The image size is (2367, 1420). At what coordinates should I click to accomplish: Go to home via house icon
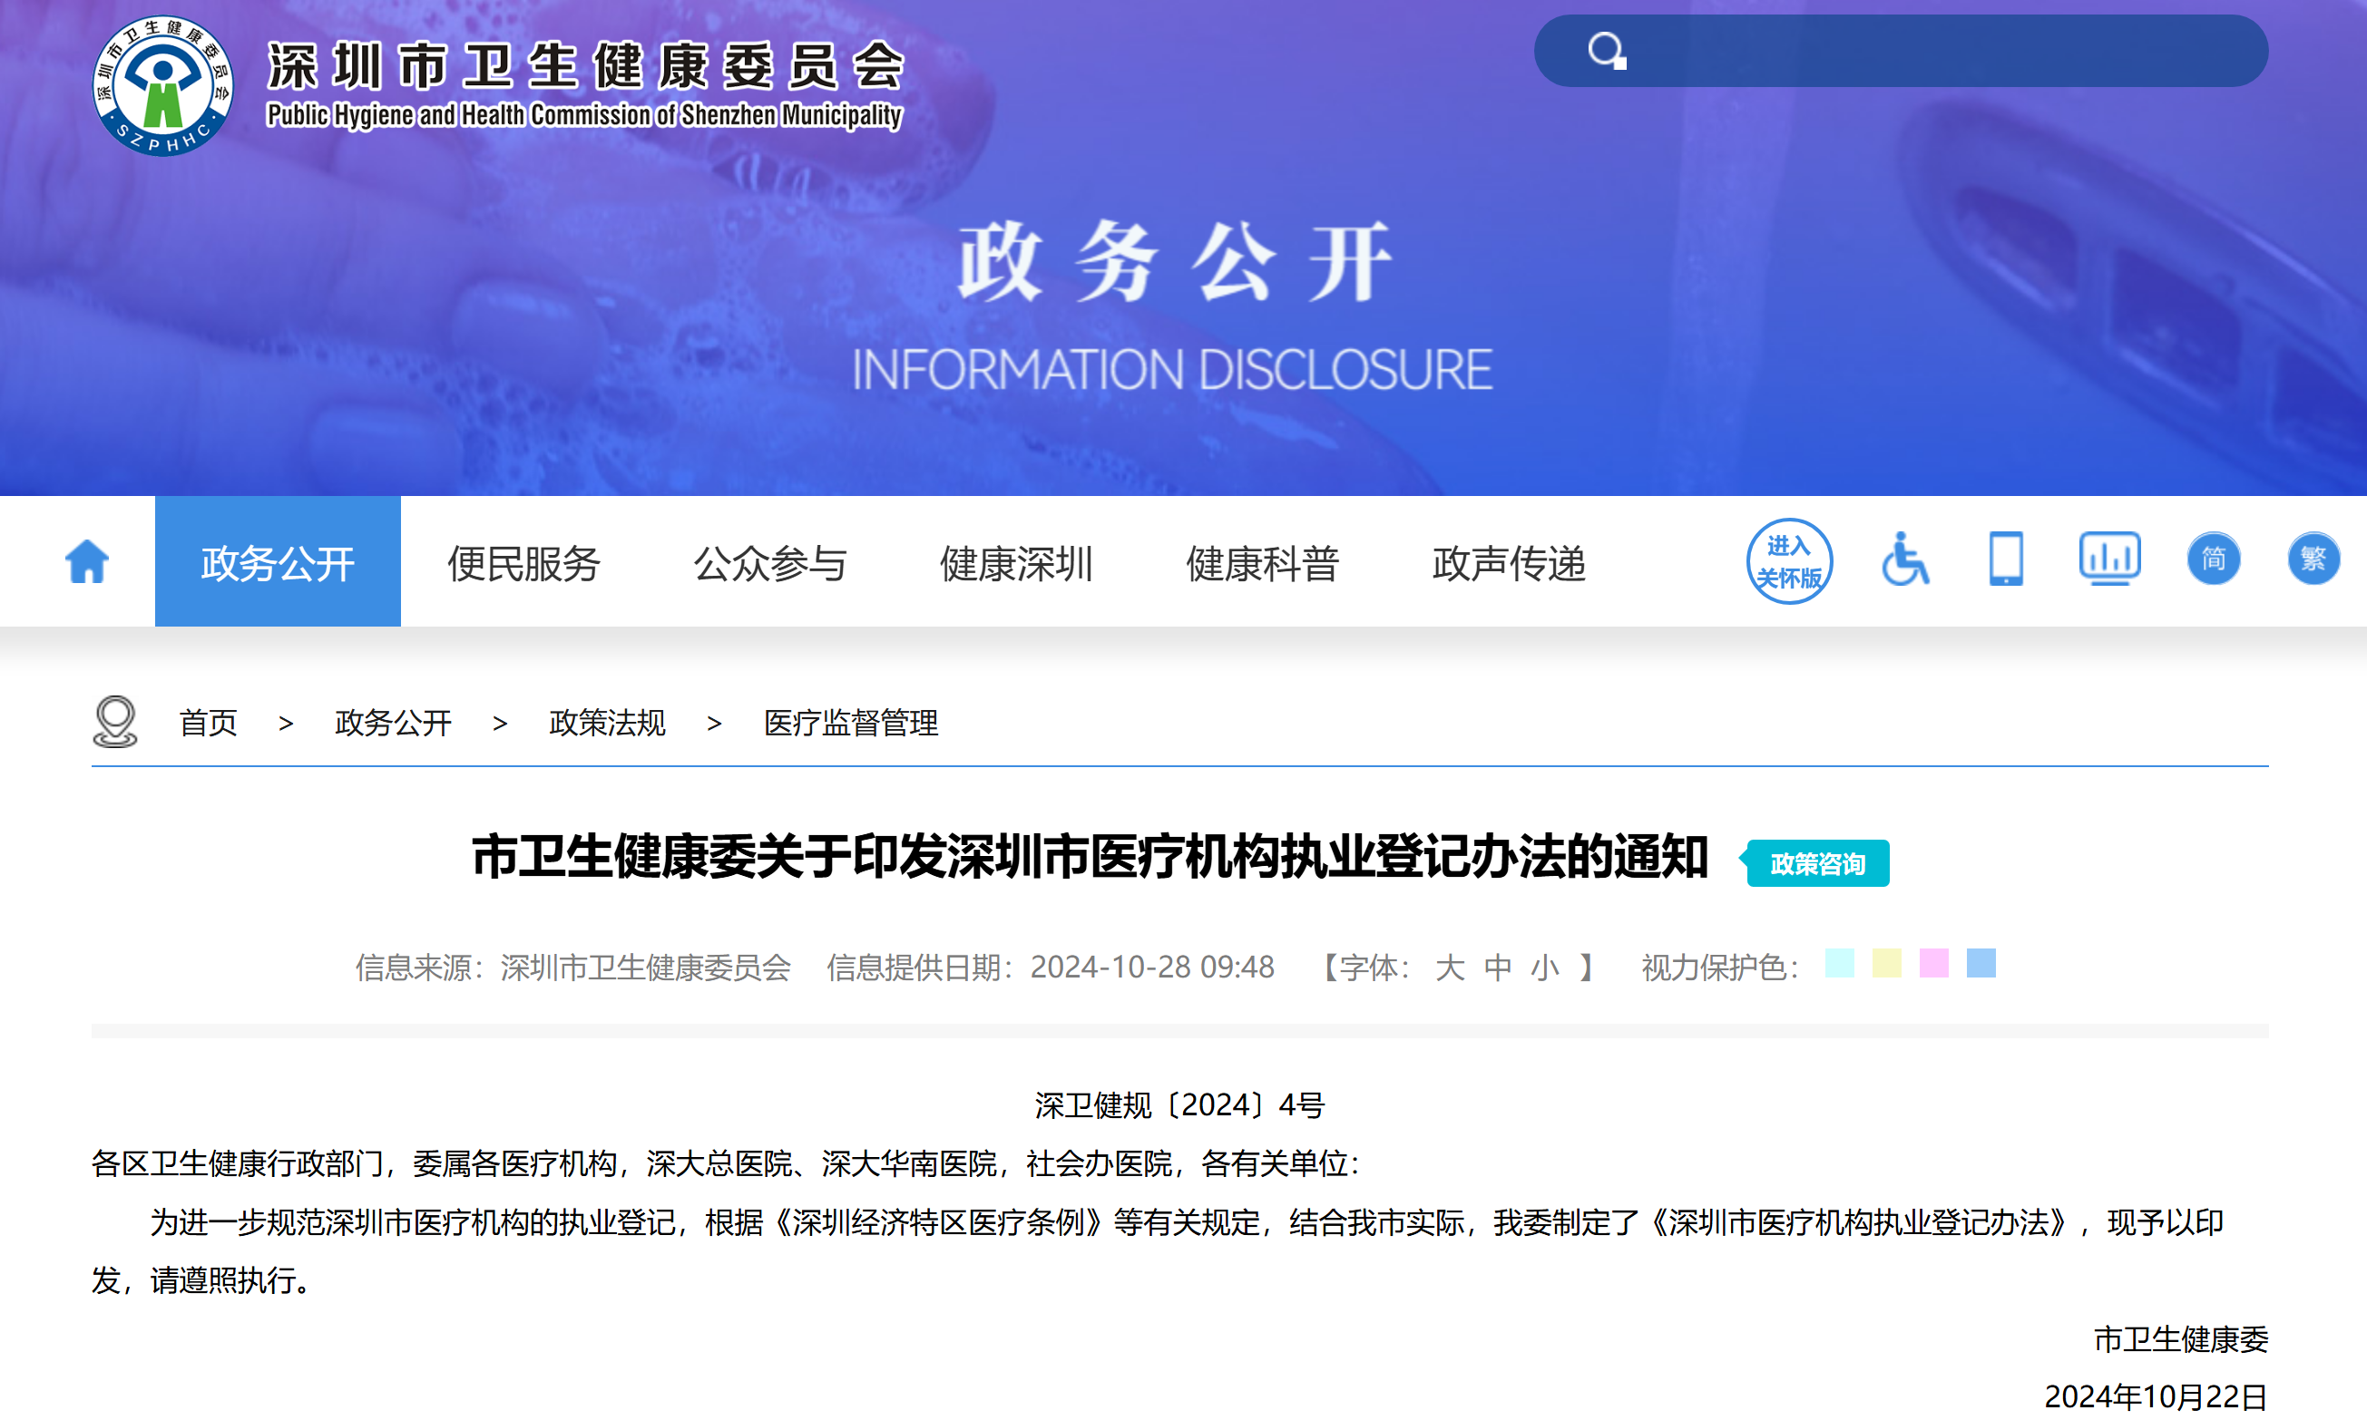pos(86,560)
